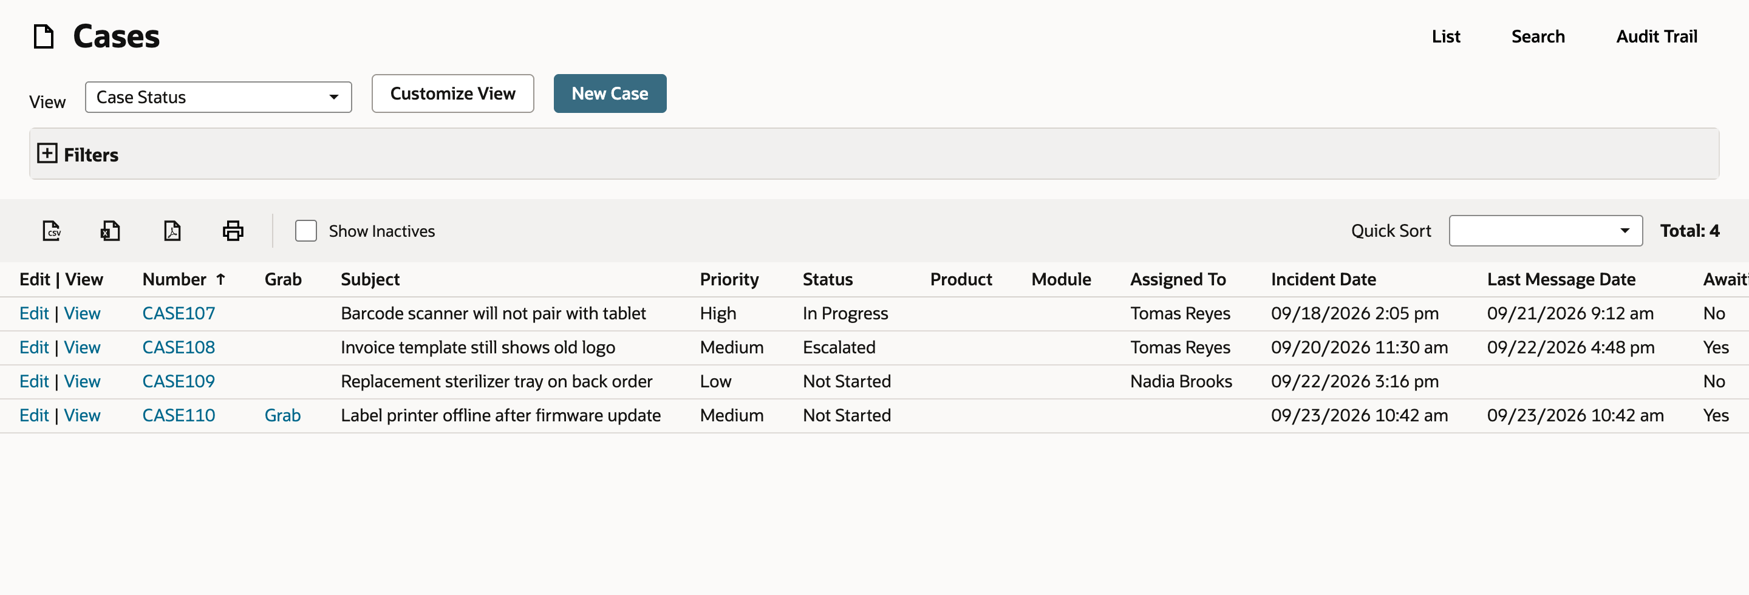
Task: Open the Case Status view dropdown
Action: (x=218, y=97)
